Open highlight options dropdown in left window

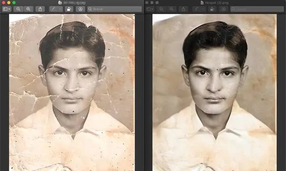[x=60, y=9]
